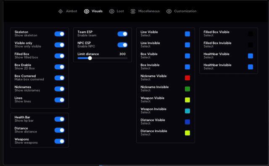Select the Distance Invisible color swatch
Viewport: 269px width, 166px height.
(187, 133)
